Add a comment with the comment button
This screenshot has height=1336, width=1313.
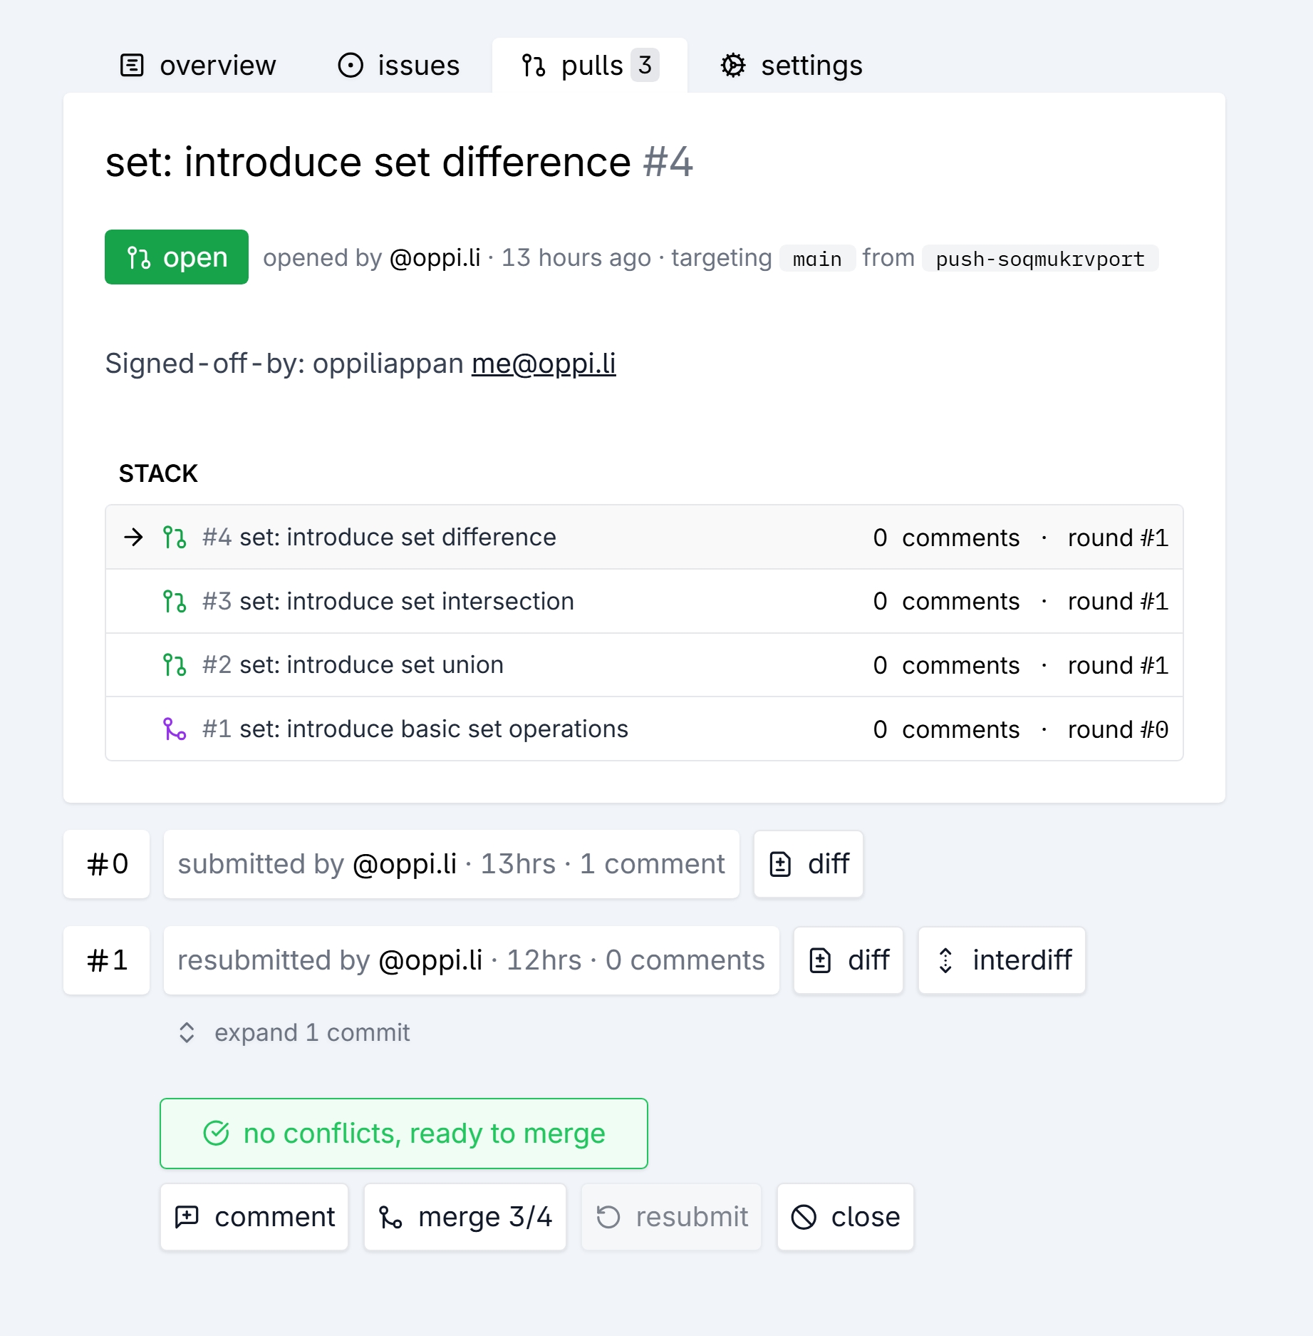click(254, 1217)
